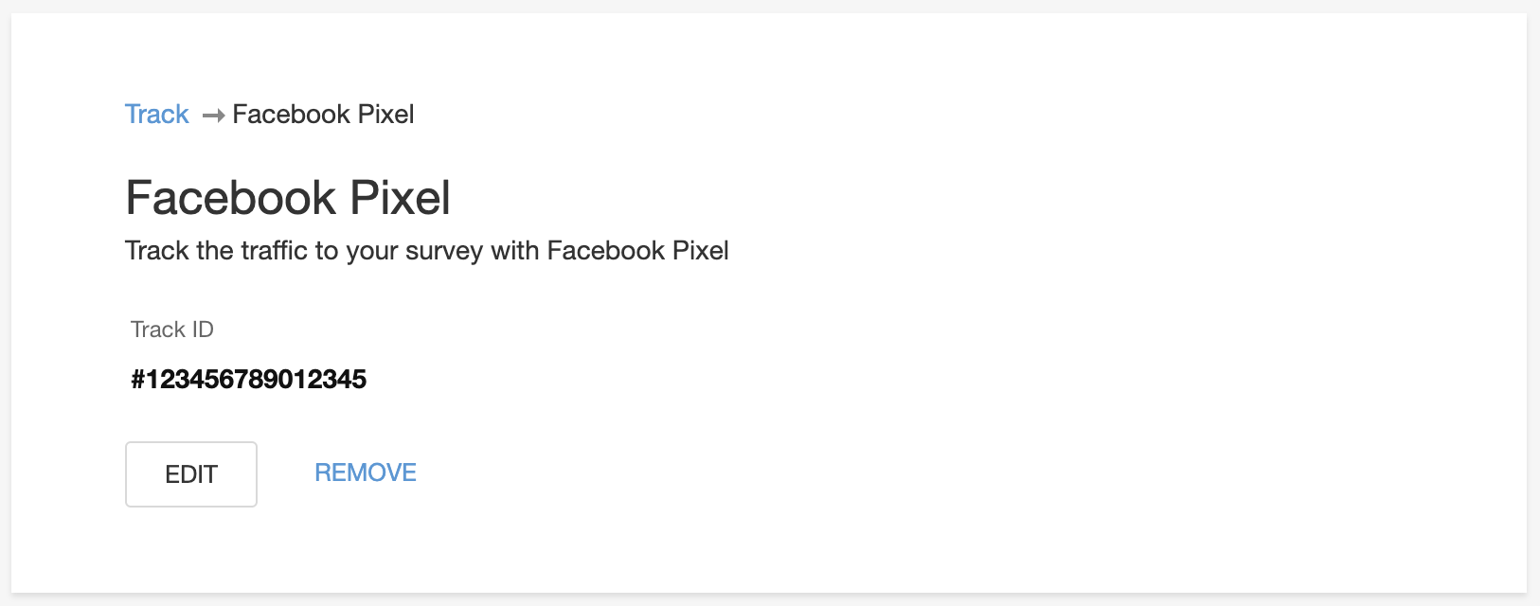Click the Track ID field label
Image resolution: width=1540 pixels, height=606 pixels.
pyautogui.click(x=172, y=330)
